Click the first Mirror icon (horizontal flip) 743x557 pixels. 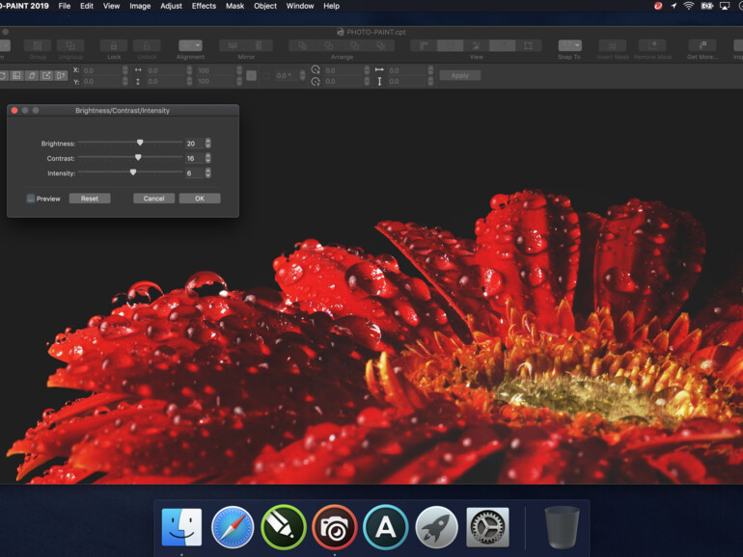[233, 45]
